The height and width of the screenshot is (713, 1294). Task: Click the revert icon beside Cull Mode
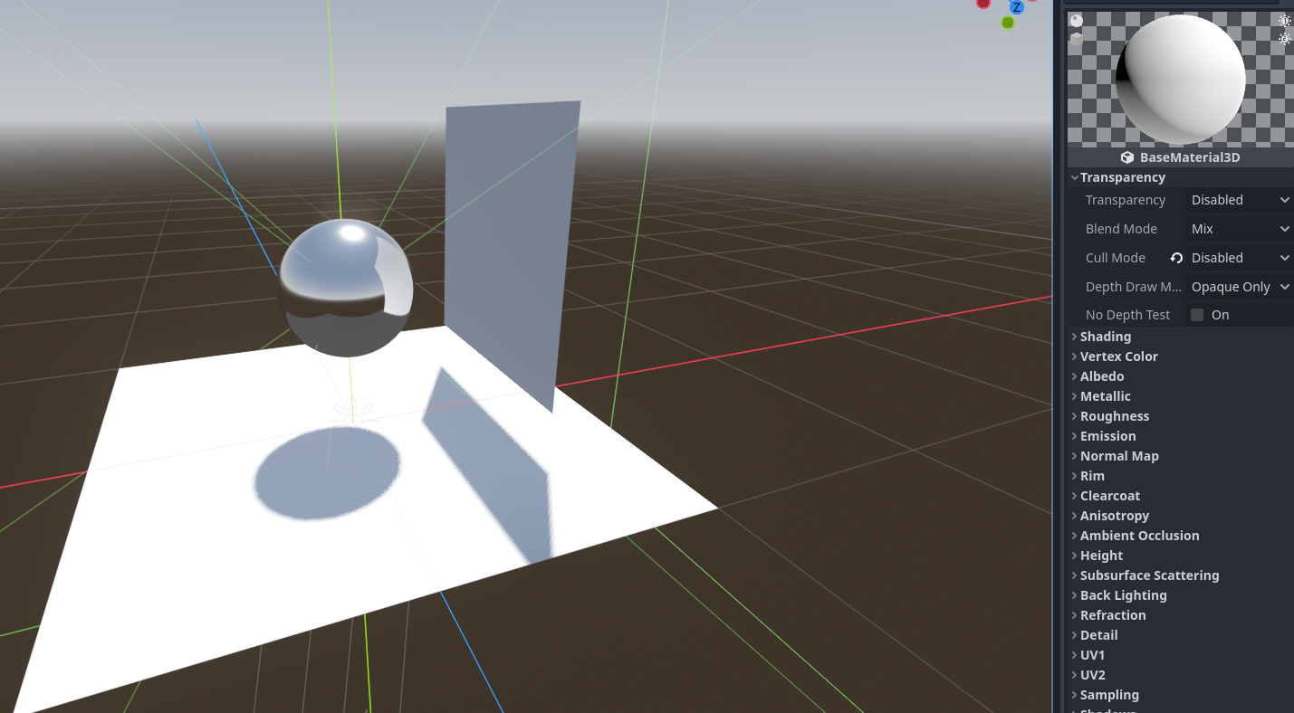pos(1175,258)
